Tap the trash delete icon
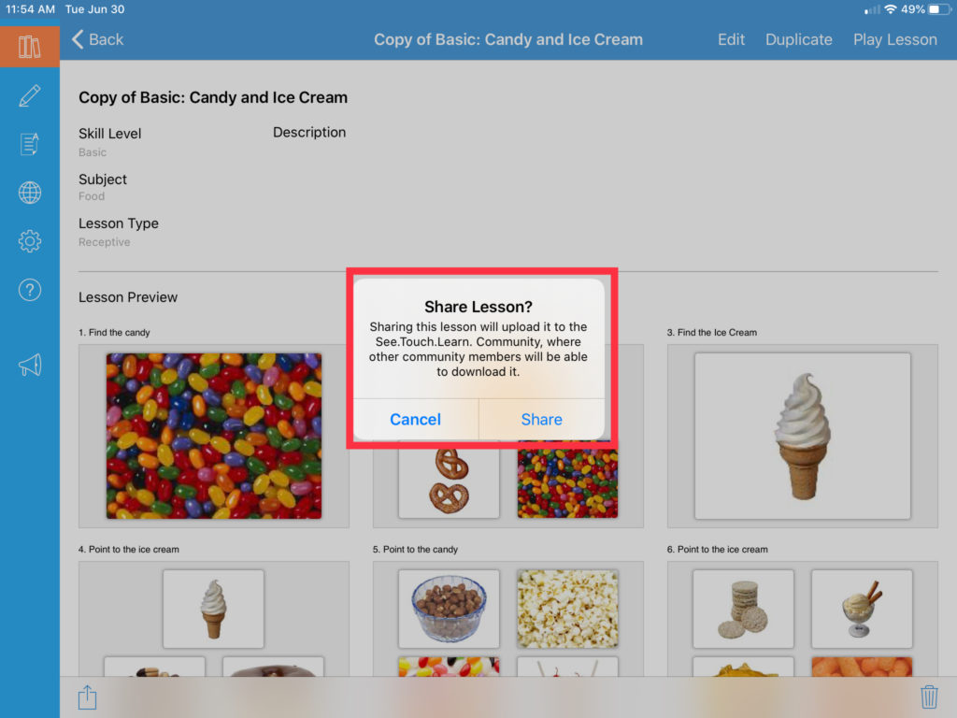 point(929,696)
